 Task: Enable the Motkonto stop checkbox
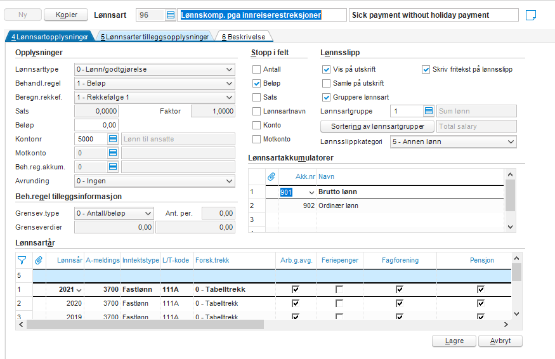tap(257, 139)
